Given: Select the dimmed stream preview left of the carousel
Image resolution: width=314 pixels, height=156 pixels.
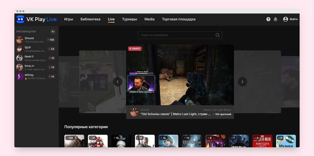Looking at the screenshot, I should coord(103,82).
